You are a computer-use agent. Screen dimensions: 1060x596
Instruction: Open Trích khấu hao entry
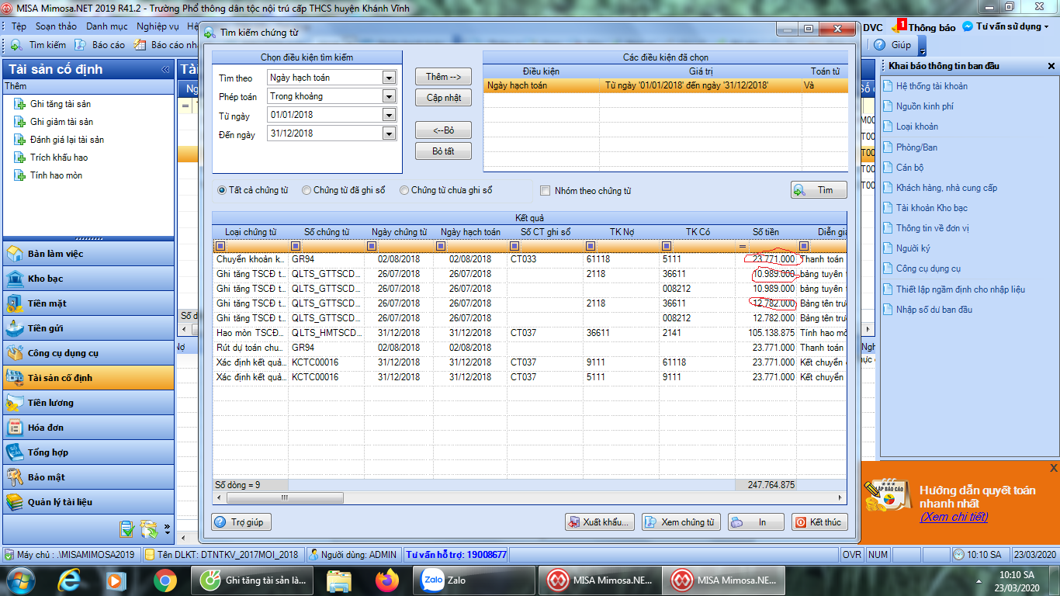(x=58, y=158)
